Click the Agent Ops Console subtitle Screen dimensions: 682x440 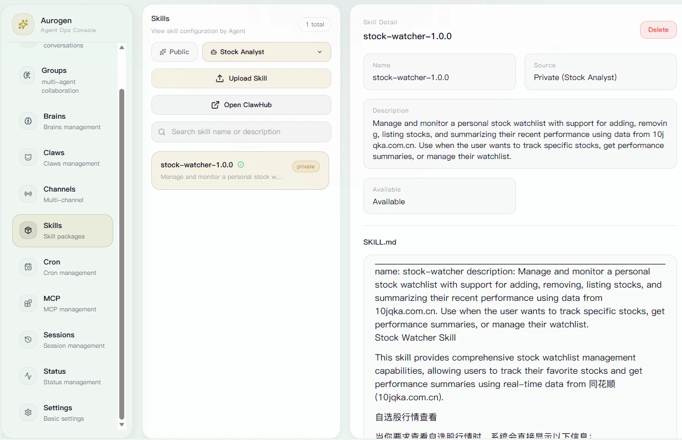click(x=68, y=30)
